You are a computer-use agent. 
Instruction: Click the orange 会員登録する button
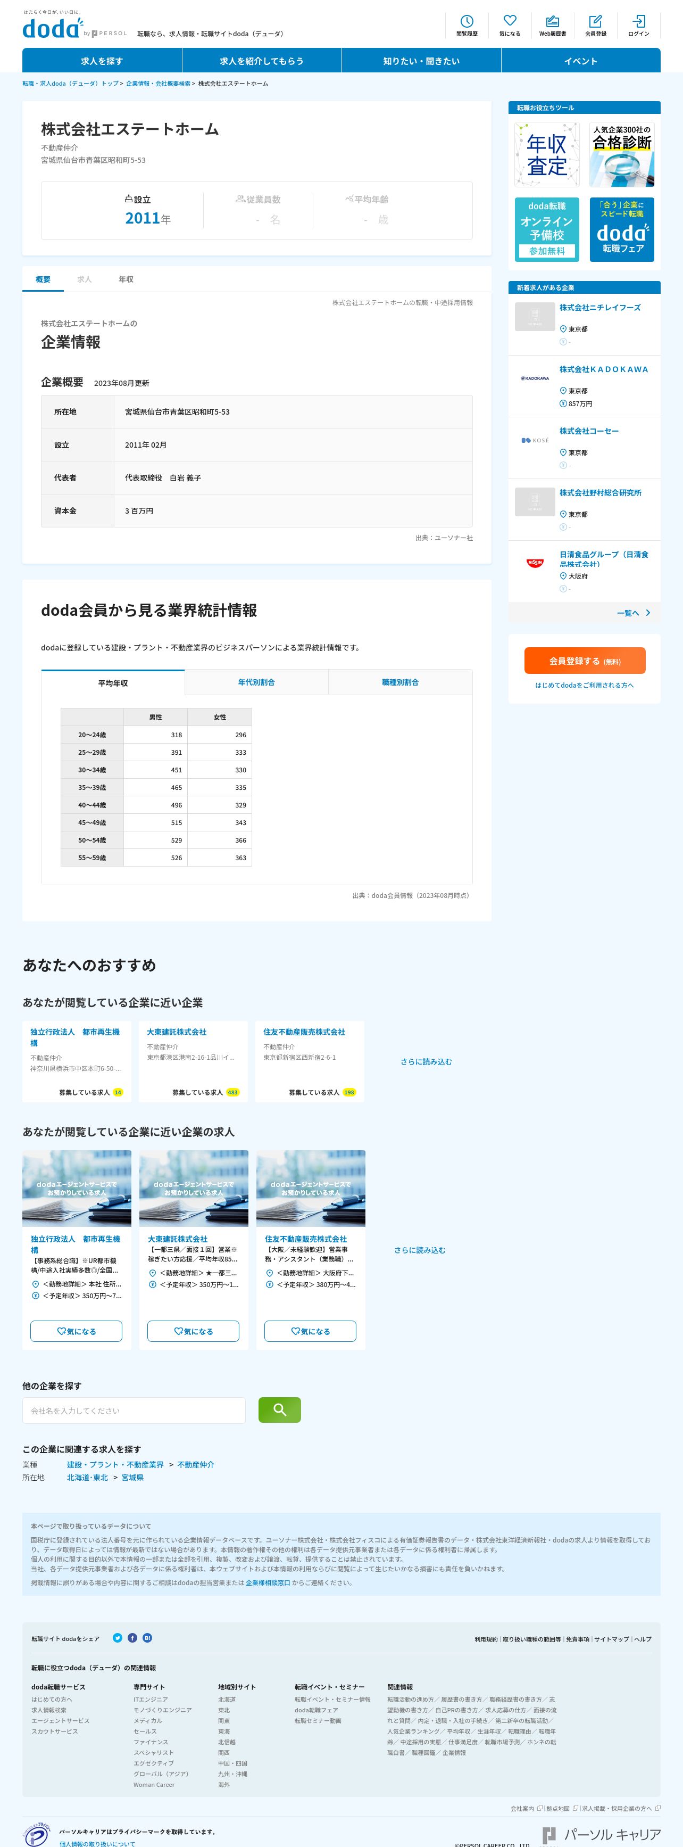pyautogui.click(x=585, y=661)
